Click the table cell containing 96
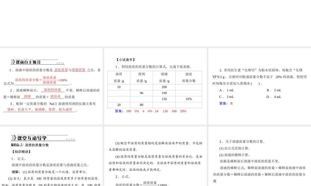The width and height of the screenshot is (311, 186). tap(142, 93)
